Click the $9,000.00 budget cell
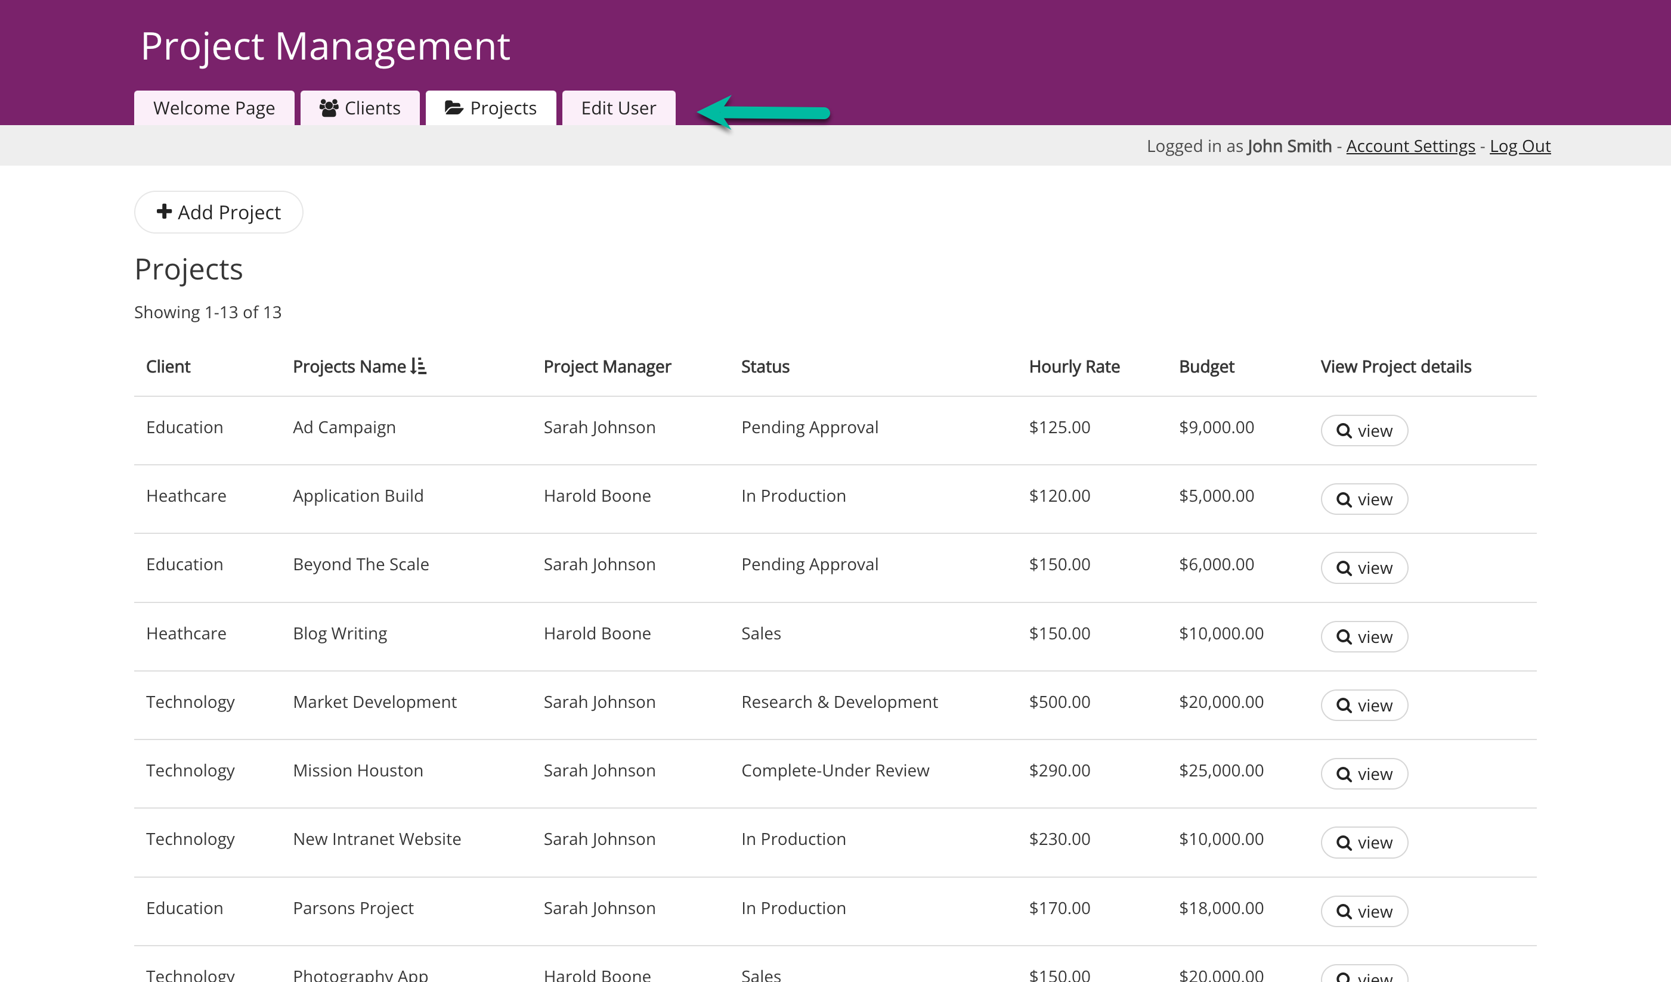This screenshot has height=982, width=1671. (x=1216, y=427)
